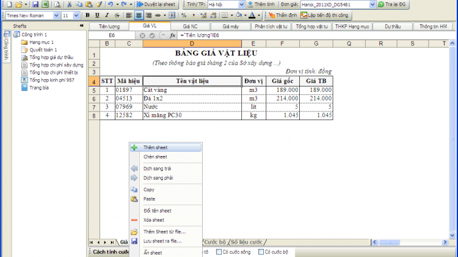Apply fill color with bucket

(x=239, y=15)
